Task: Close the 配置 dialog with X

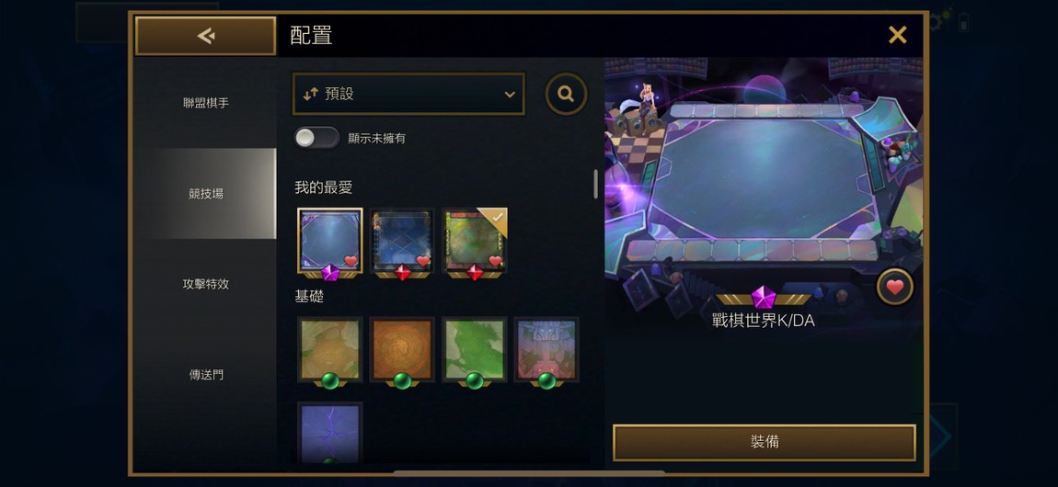Action: [897, 35]
